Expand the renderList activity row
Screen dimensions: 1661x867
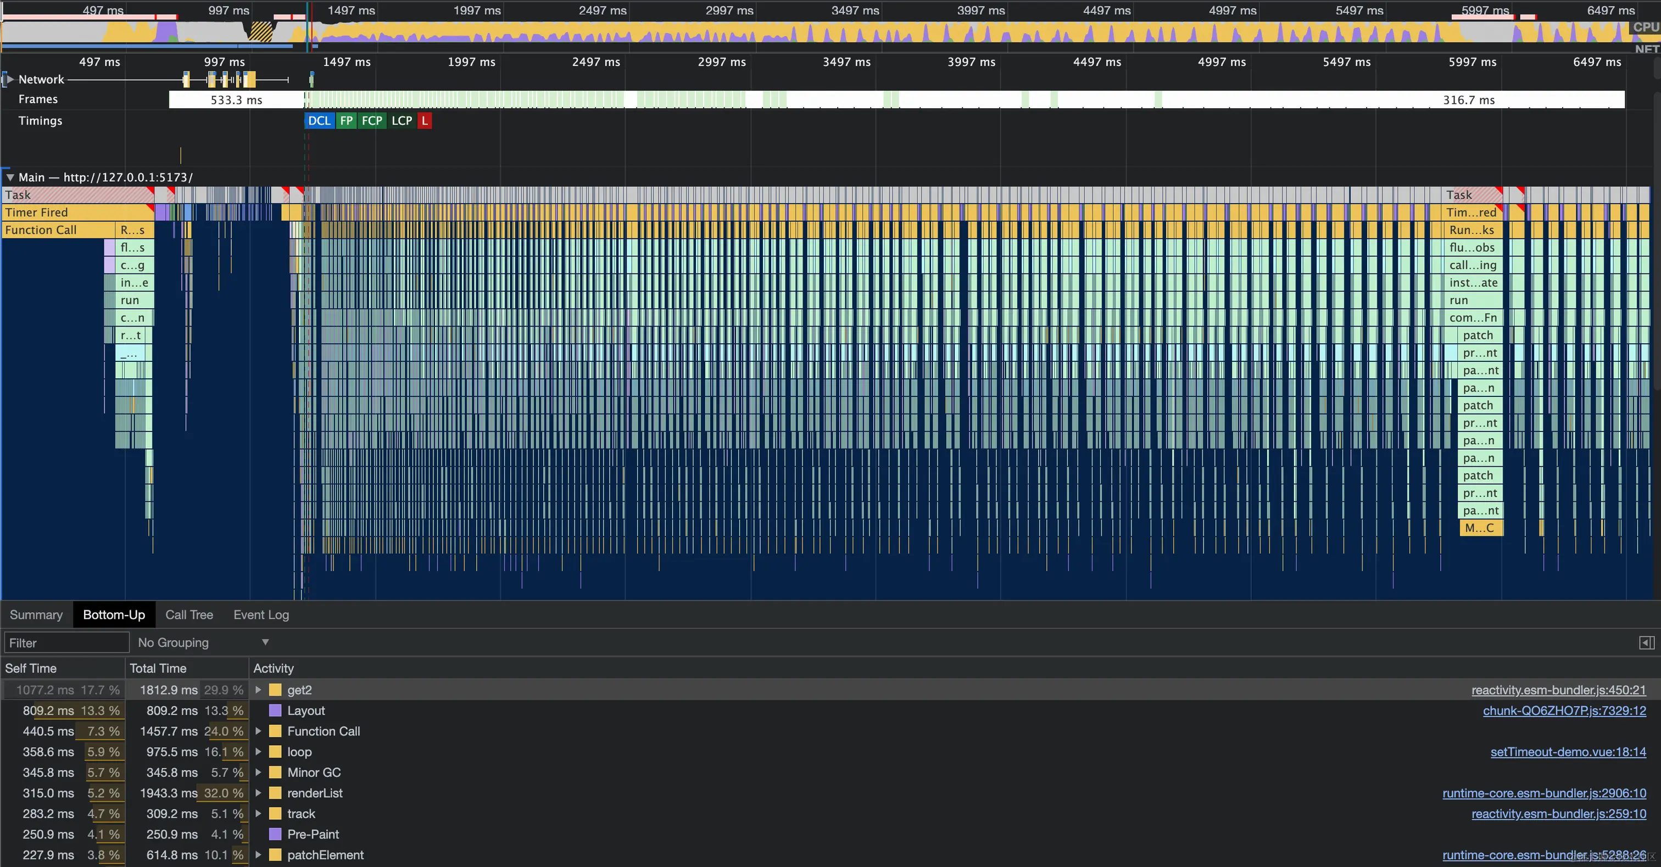(x=259, y=793)
